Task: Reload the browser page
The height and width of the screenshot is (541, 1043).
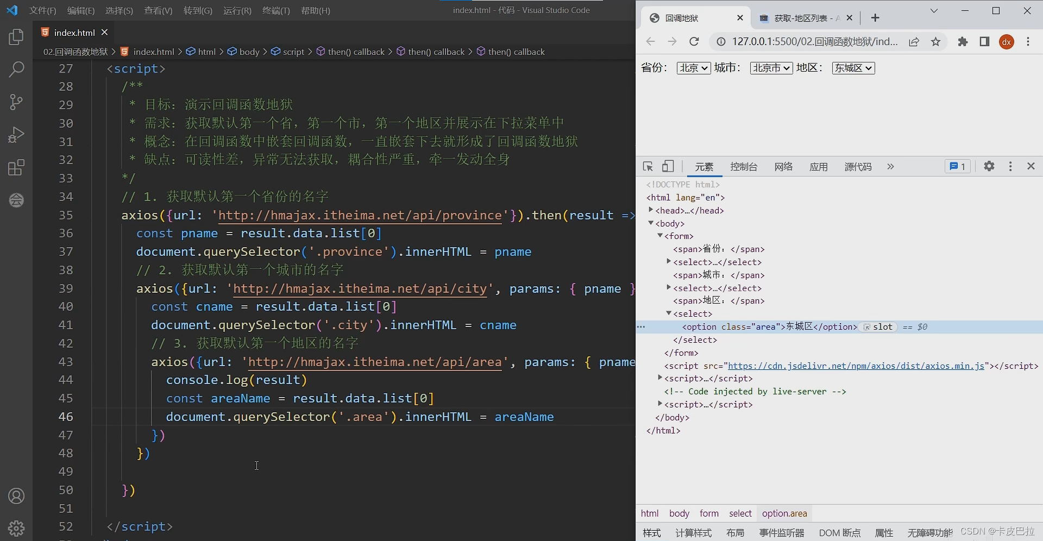Action: [694, 42]
